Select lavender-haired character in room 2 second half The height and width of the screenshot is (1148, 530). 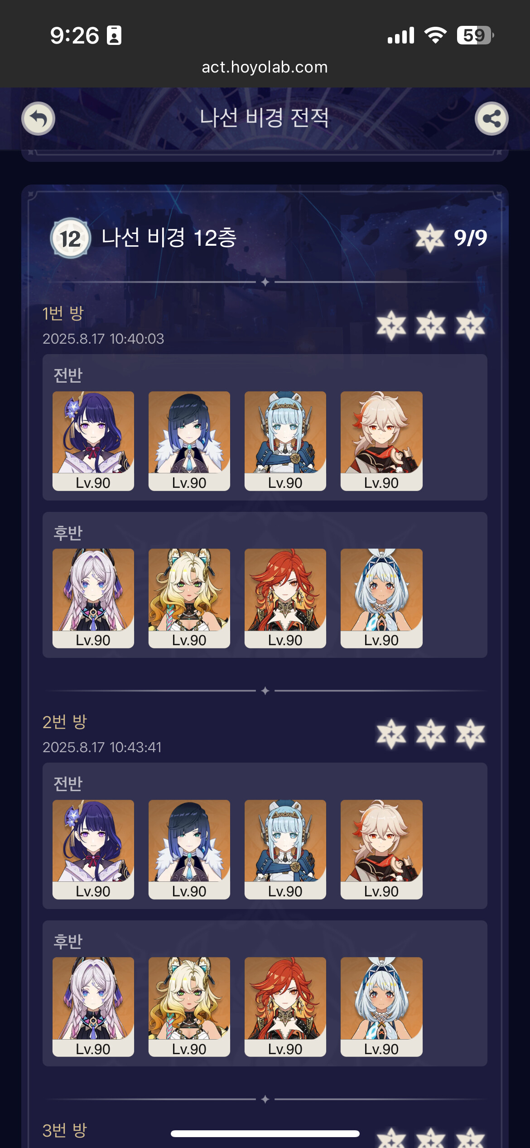pyautogui.click(x=93, y=1007)
